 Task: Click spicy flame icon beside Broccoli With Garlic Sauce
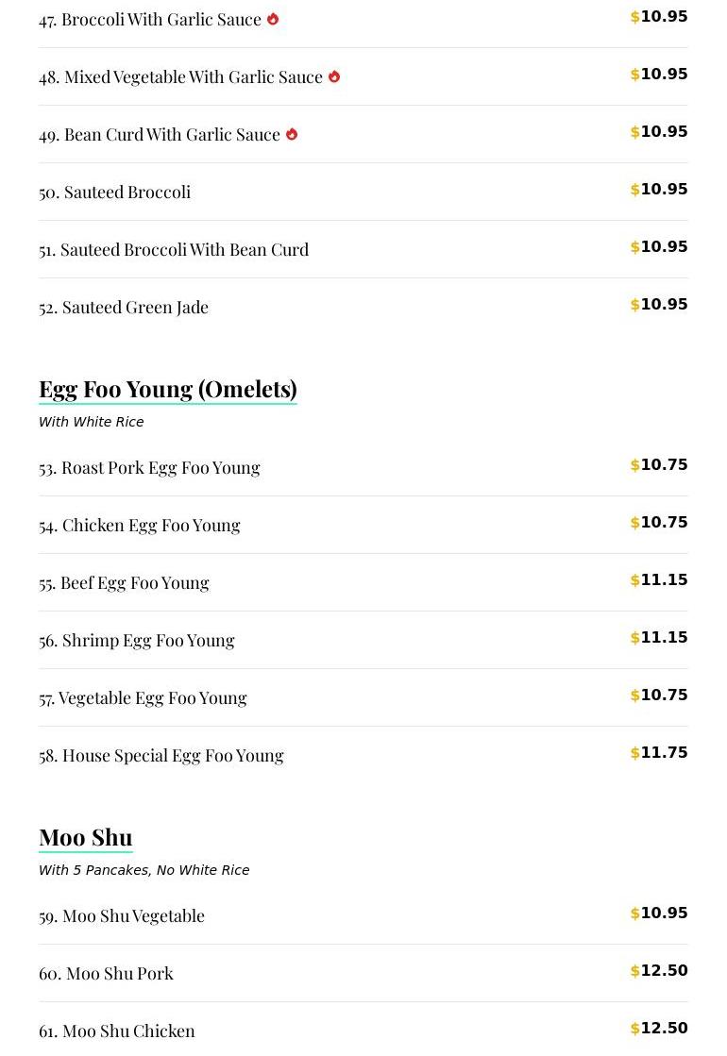tap(273, 19)
